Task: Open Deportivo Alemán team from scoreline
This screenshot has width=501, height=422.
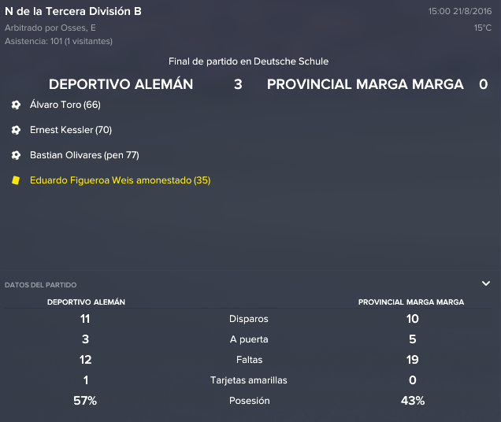Action: point(121,84)
